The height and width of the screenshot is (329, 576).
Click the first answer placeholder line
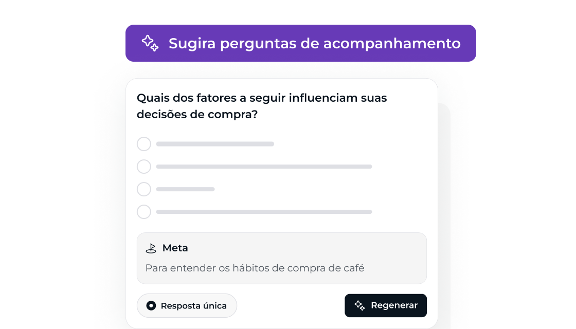pos(215,144)
